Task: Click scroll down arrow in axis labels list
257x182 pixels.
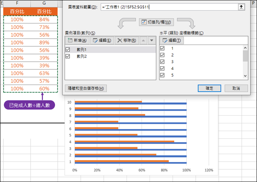Action: [x=245, y=76]
